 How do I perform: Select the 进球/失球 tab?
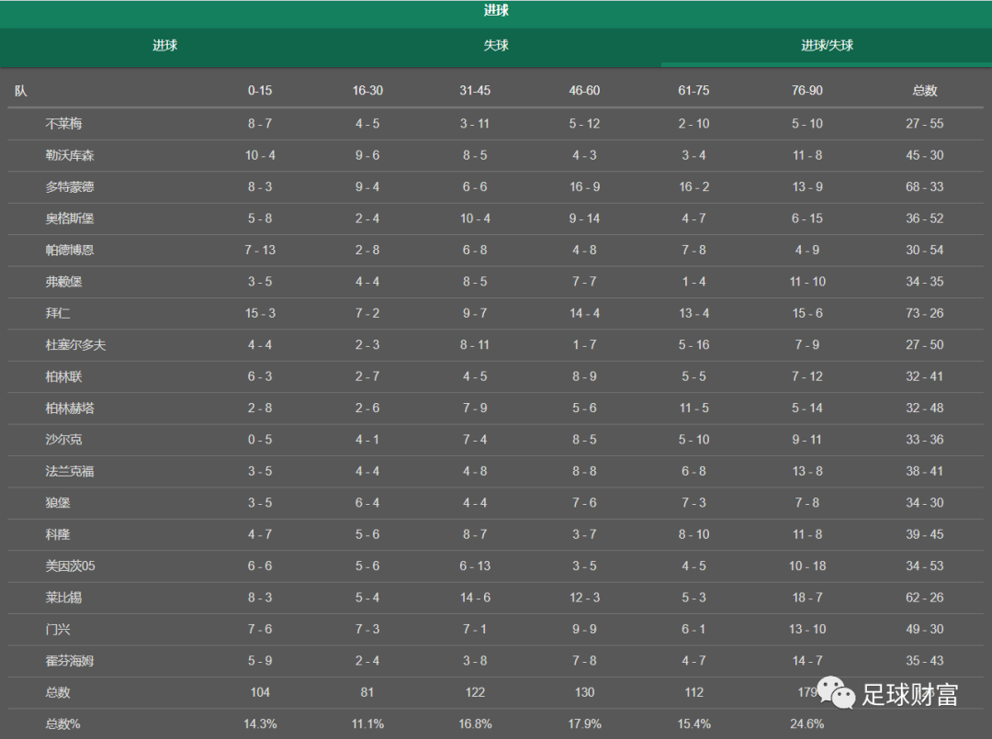coord(827,46)
